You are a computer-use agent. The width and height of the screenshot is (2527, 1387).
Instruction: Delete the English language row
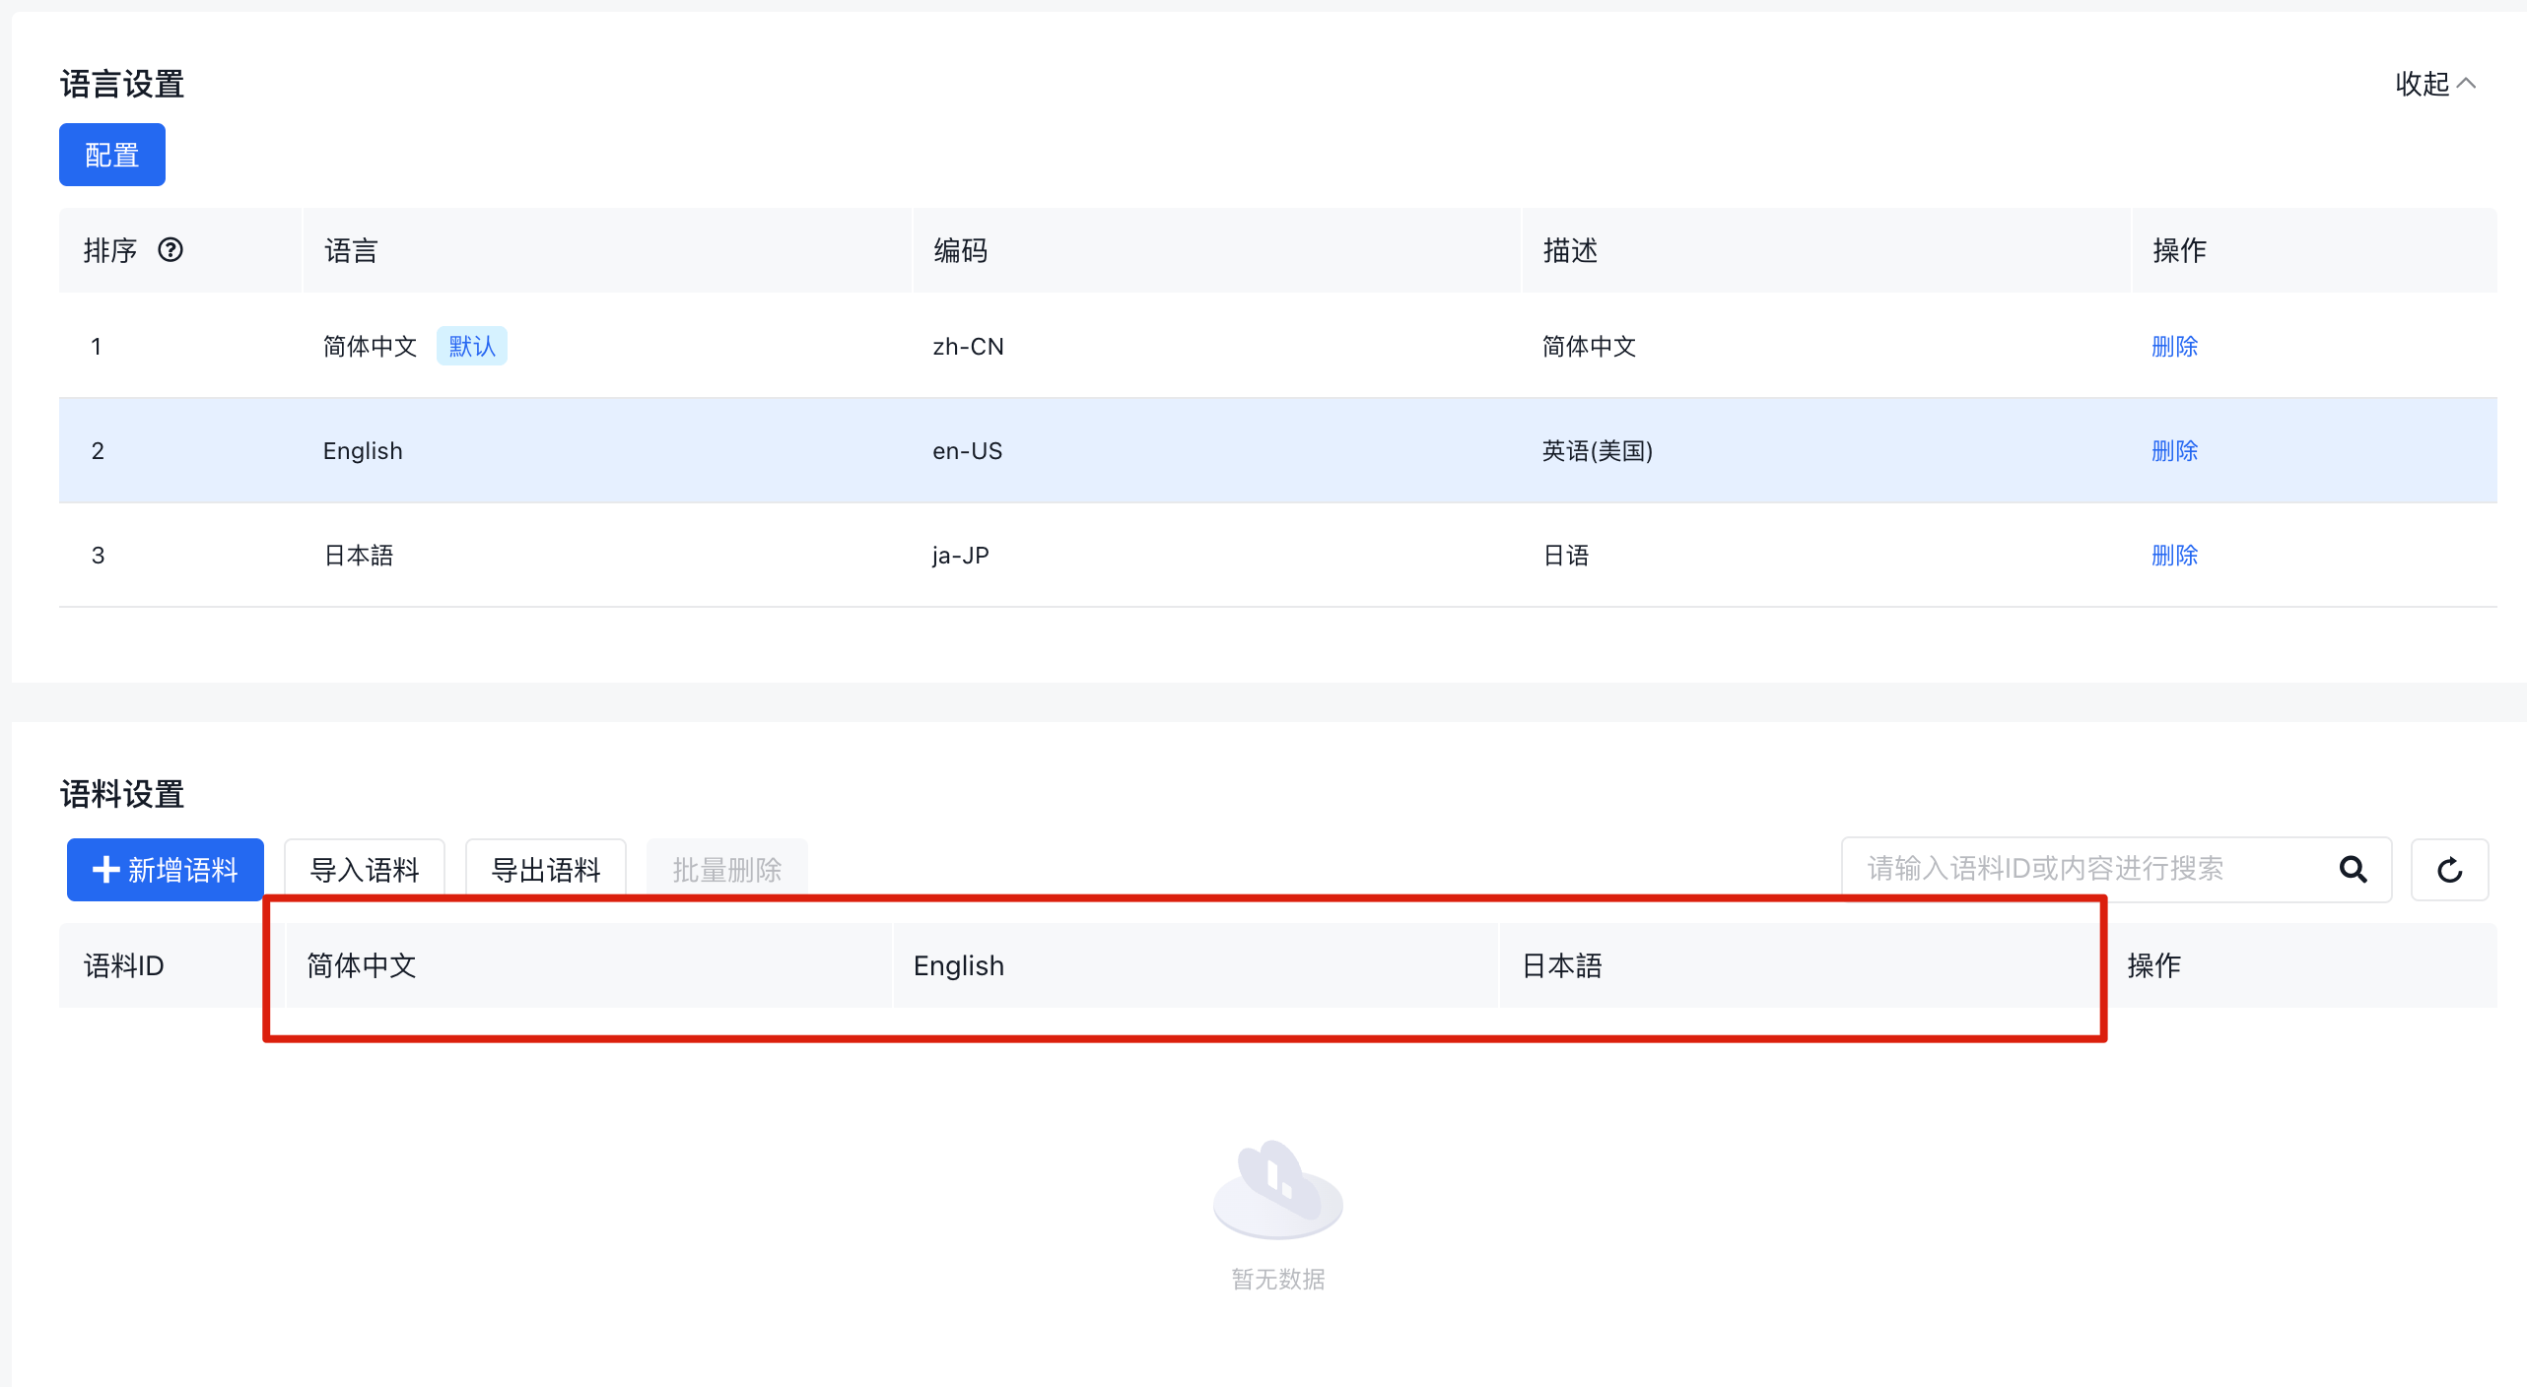(x=2174, y=450)
